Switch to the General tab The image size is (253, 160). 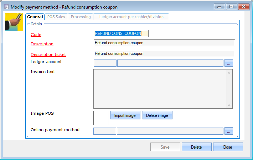pos(35,17)
